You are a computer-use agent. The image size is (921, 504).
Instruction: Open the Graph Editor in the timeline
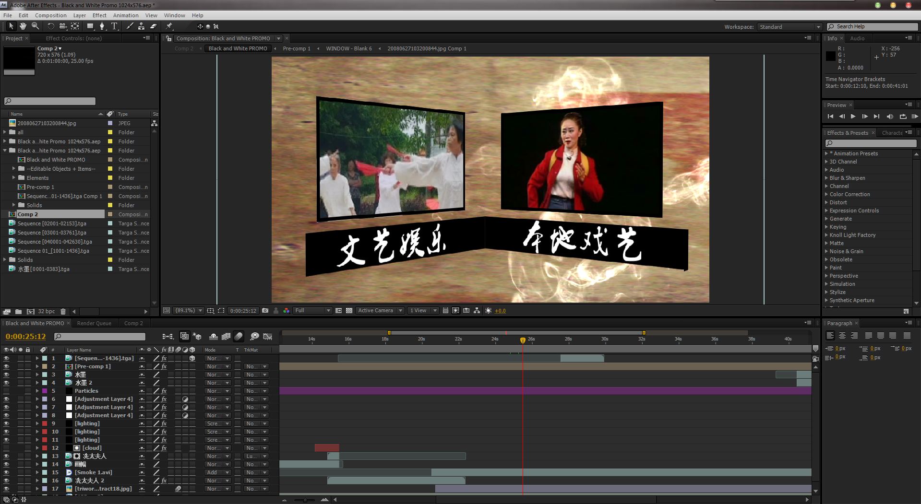click(x=268, y=337)
